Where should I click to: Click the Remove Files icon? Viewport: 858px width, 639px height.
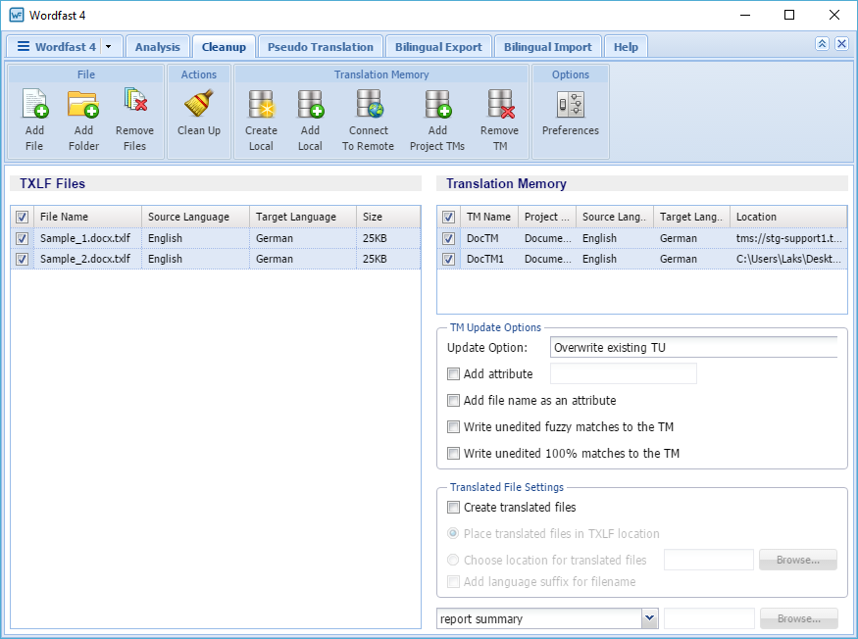tap(135, 101)
